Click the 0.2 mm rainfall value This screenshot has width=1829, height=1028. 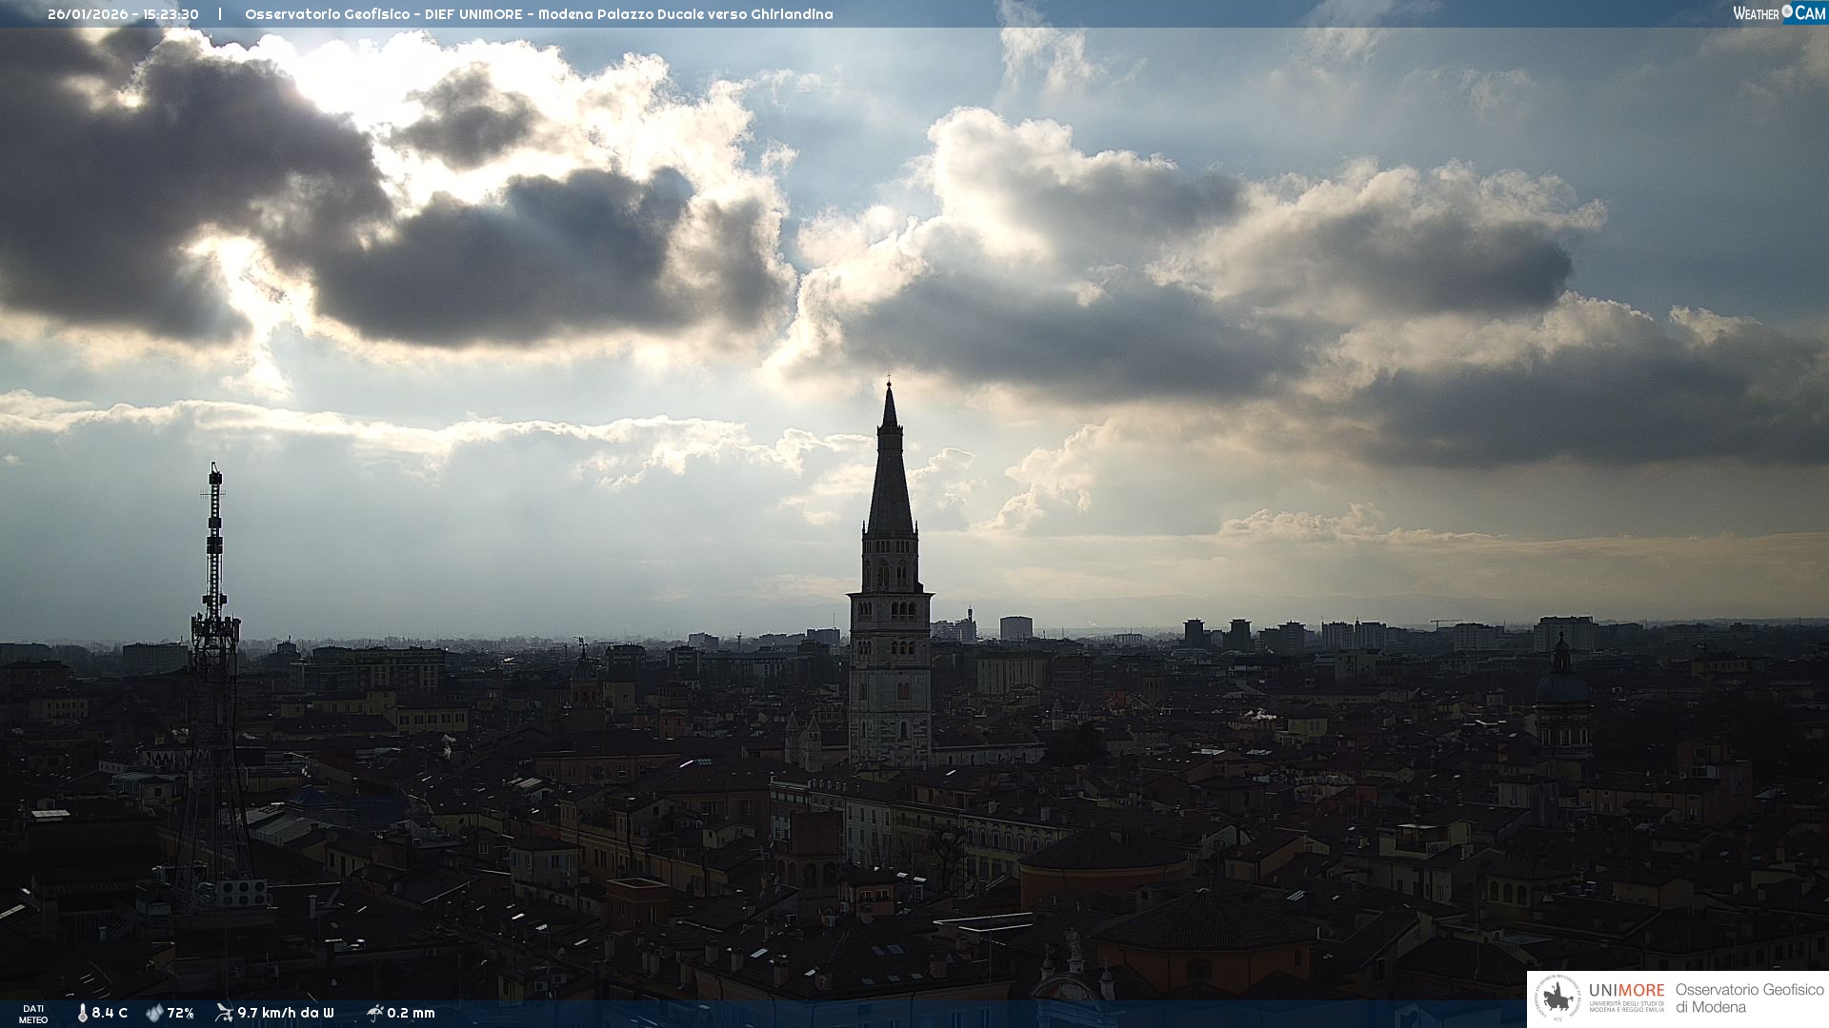[411, 1014]
